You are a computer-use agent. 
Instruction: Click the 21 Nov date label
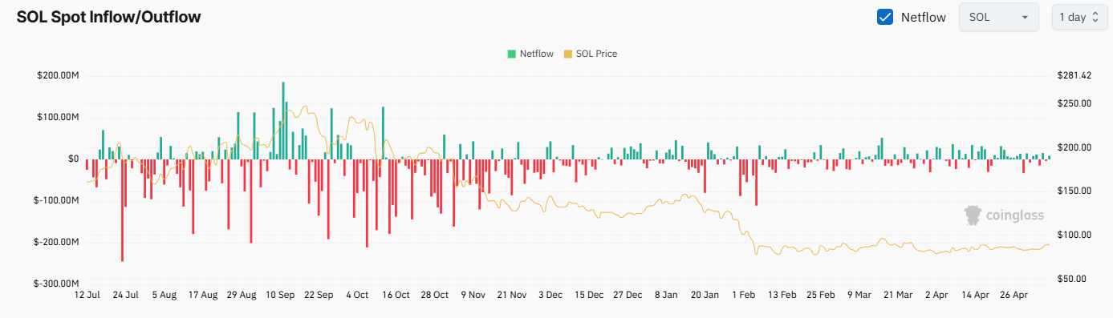pyautogui.click(x=512, y=295)
